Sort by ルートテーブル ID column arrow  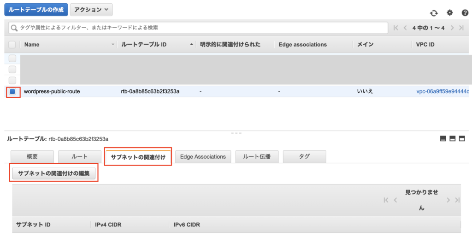(x=191, y=45)
